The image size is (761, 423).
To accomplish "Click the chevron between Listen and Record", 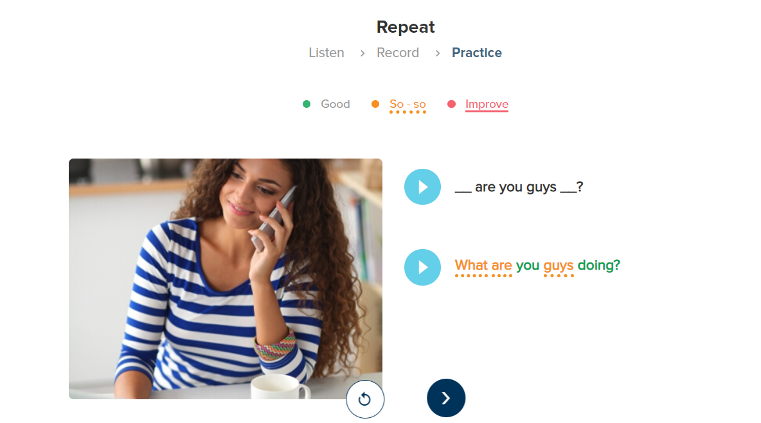I will tap(362, 53).
